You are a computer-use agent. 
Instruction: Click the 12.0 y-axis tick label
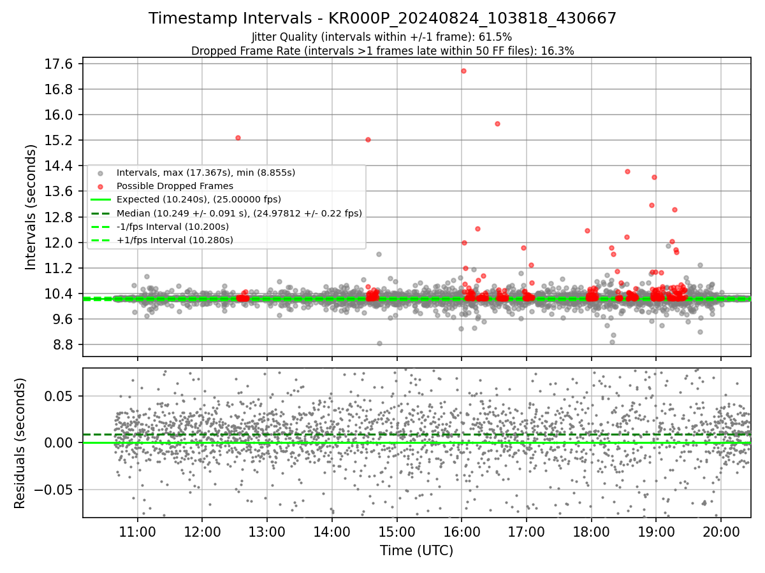(60, 243)
